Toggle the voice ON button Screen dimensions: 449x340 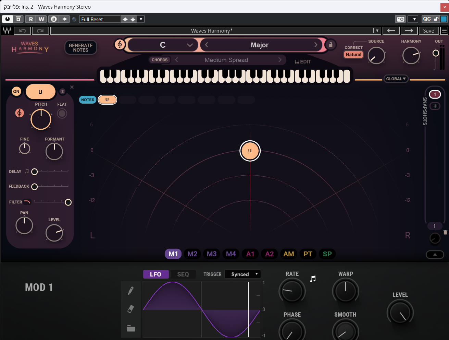tap(16, 92)
